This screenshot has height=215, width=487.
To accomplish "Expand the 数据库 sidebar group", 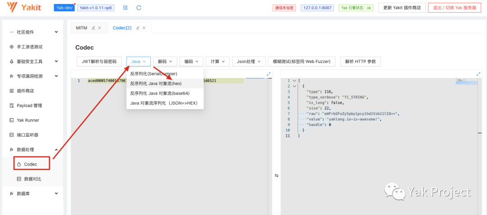I will 56,193.
